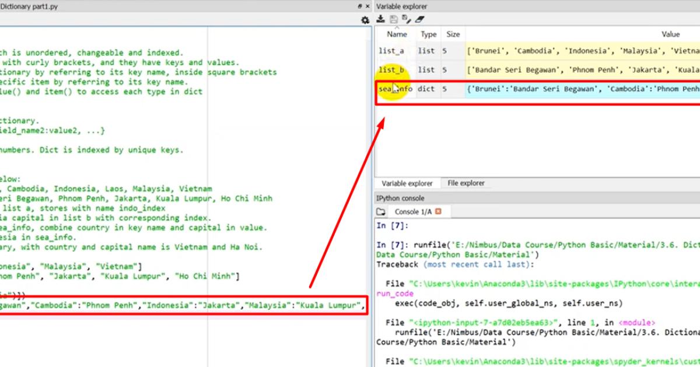Click the save data as icon
Viewport: 700px width, 367px height.
pyautogui.click(x=406, y=19)
